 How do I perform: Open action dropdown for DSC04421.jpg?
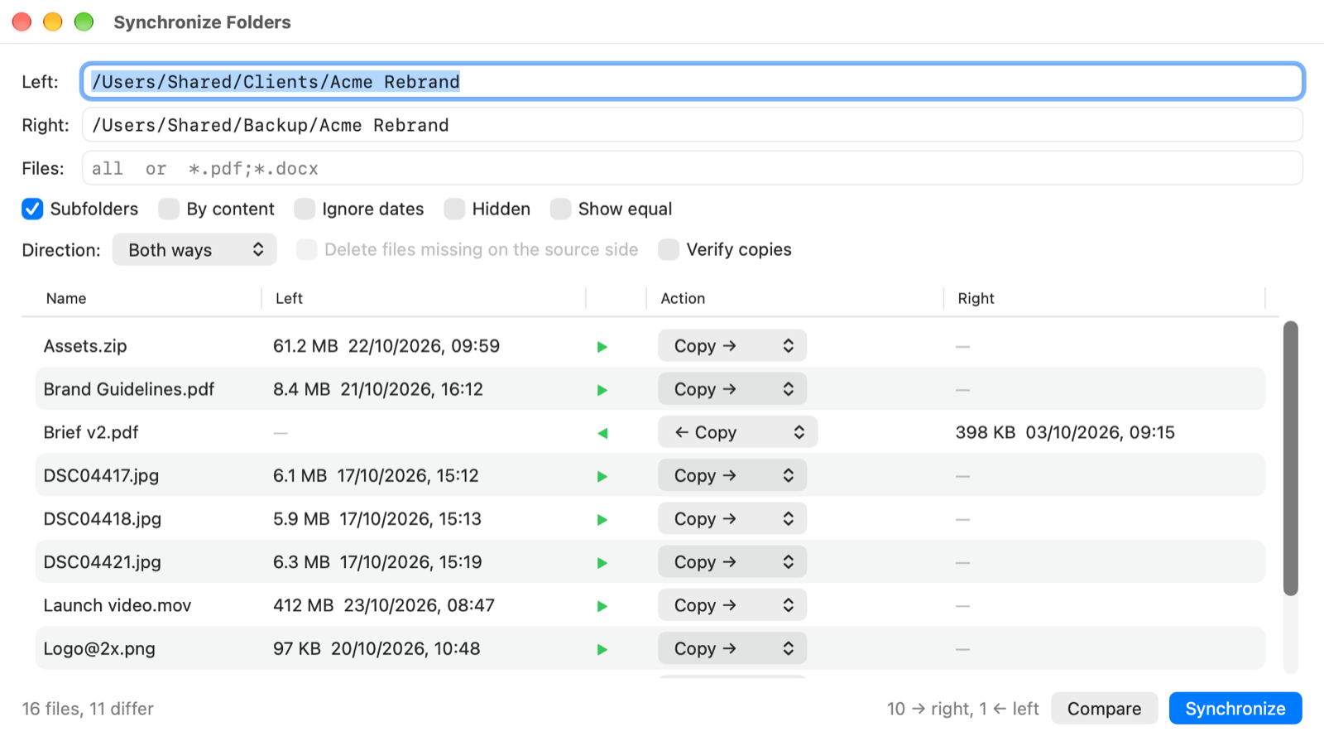(x=732, y=562)
